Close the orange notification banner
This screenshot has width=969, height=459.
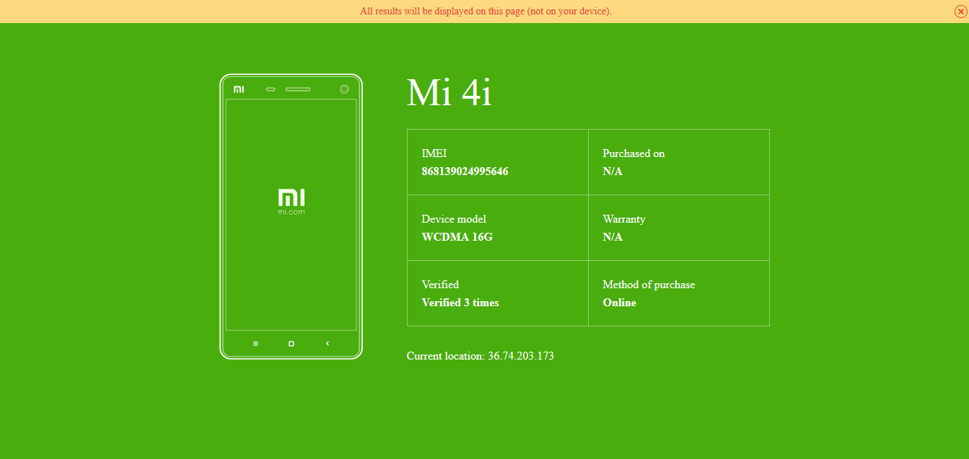pyautogui.click(x=960, y=12)
